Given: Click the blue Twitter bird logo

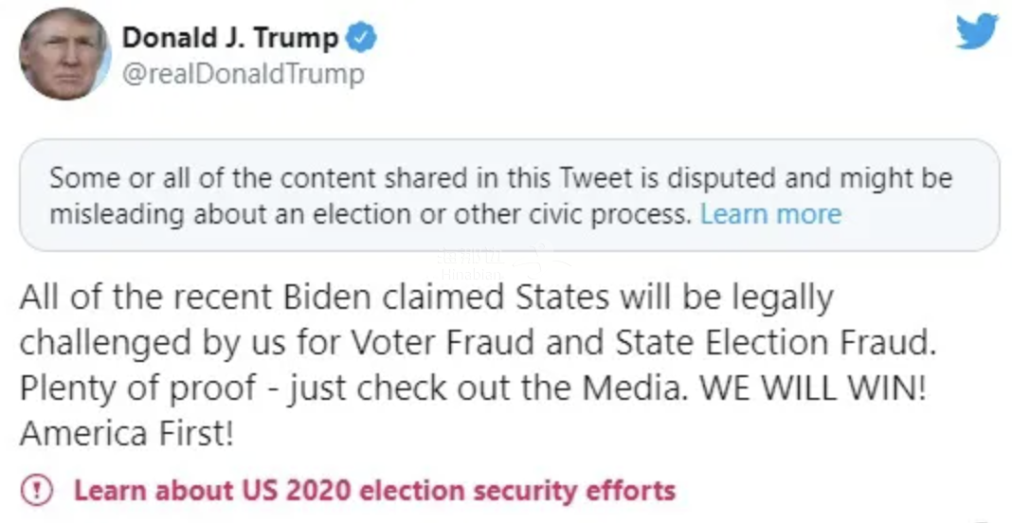Looking at the screenshot, I should pyautogui.click(x=976, y=32).
